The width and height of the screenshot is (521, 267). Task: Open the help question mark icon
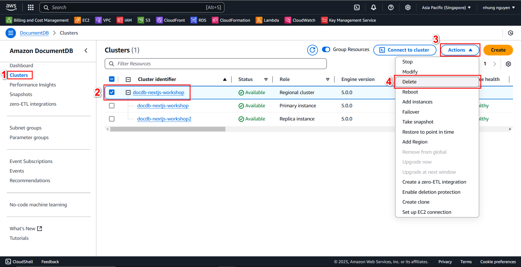[x=391, y=7]
